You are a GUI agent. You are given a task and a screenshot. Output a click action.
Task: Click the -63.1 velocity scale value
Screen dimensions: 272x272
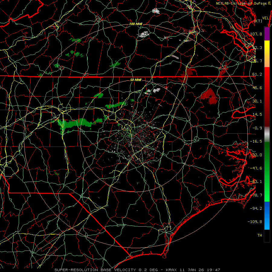[x=256, y=182]
